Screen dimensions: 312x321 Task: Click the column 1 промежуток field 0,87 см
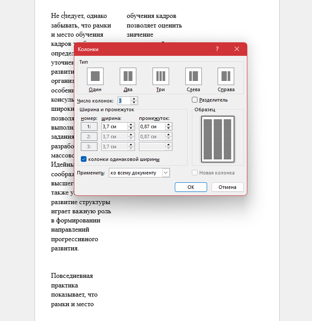point(152,126)
